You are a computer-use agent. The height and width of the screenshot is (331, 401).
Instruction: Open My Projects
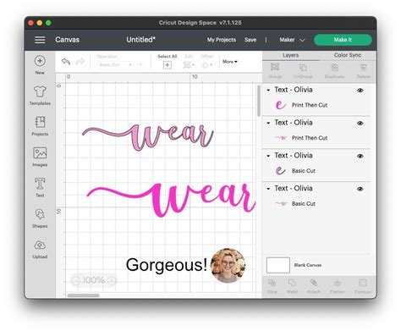point(222,40)
